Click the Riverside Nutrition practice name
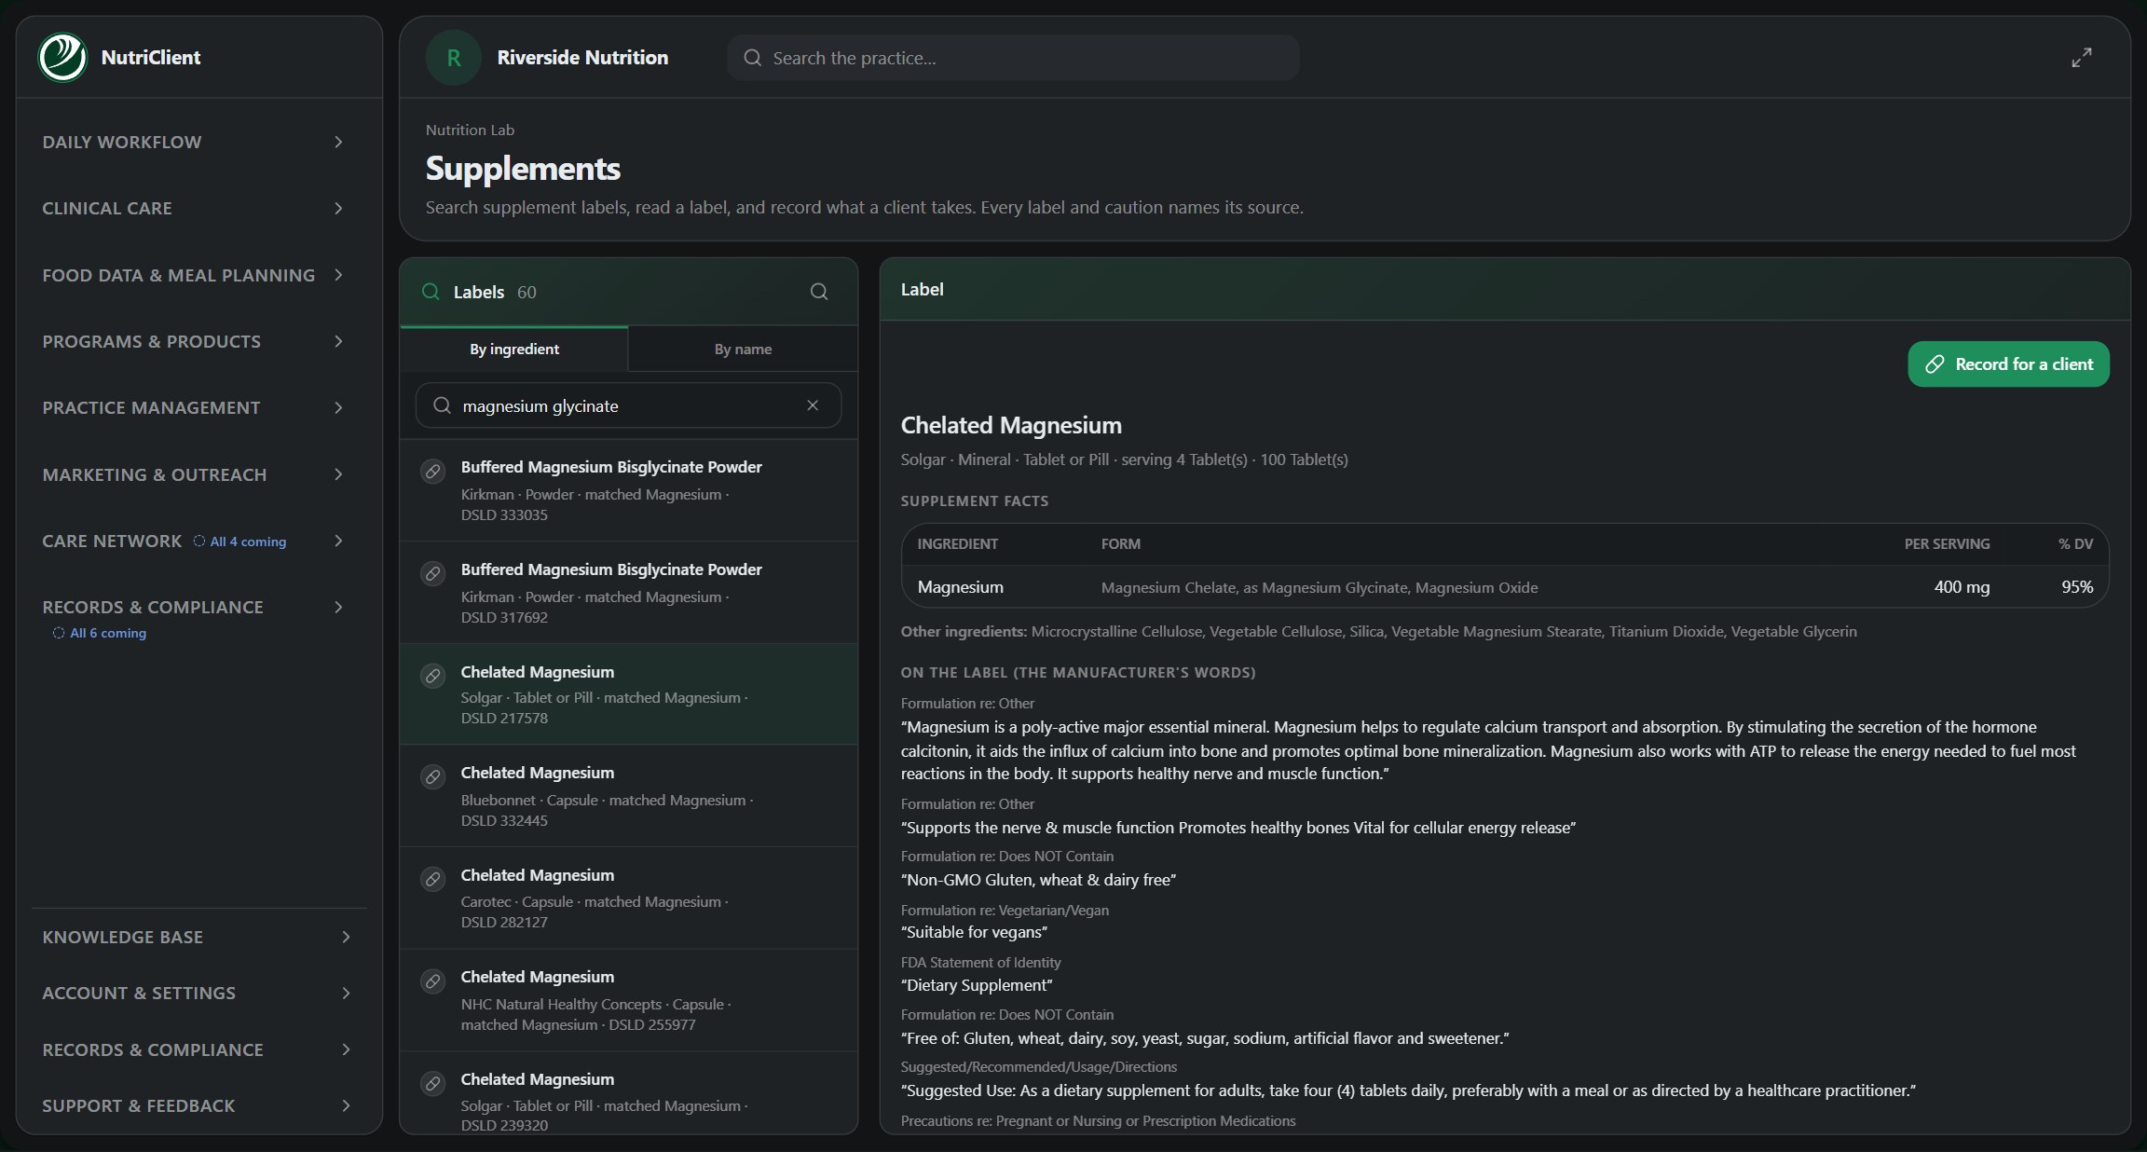 (582, 58)
